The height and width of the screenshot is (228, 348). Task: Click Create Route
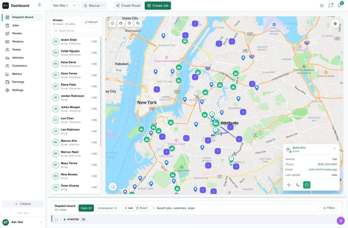click(128, 6)
